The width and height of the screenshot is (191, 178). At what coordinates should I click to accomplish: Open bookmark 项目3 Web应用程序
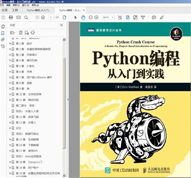tap(29, 156)
